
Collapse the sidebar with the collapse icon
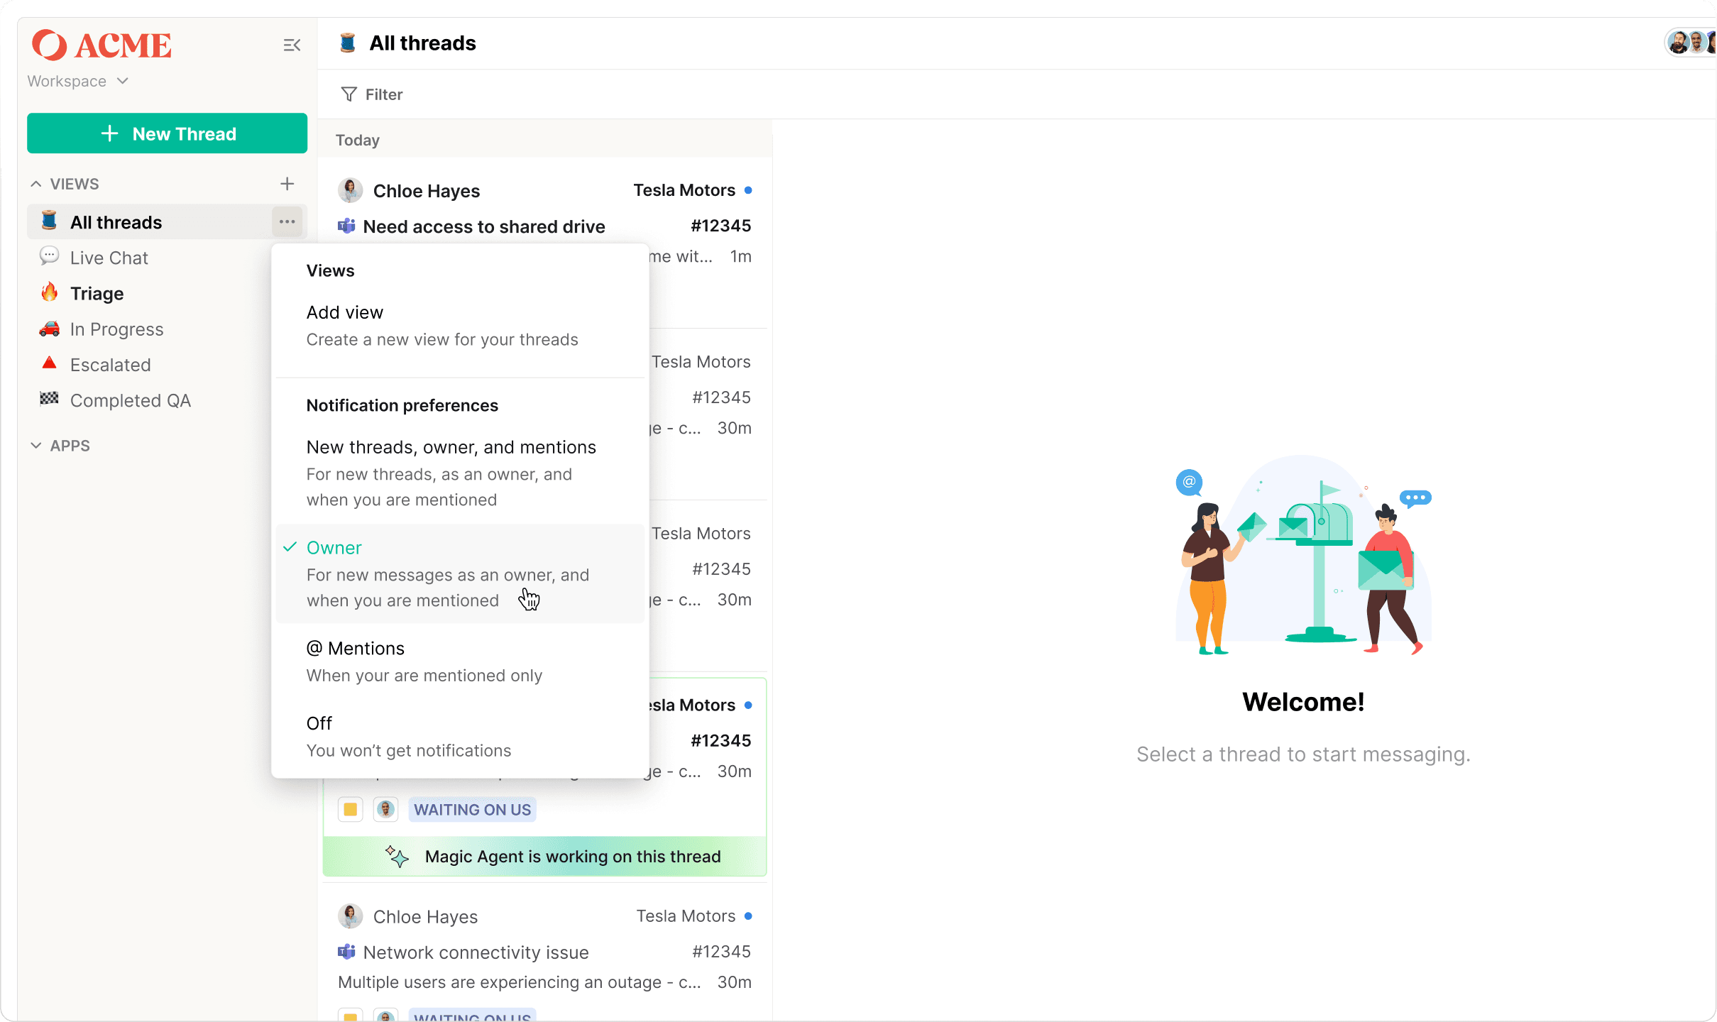(x=292, y=45)
